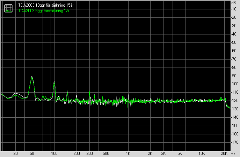Select the white legend entry "TDA2003 10ggr förstärkning 15år"
This screenshot has width=240, height=157.
[x=46, y=5]
